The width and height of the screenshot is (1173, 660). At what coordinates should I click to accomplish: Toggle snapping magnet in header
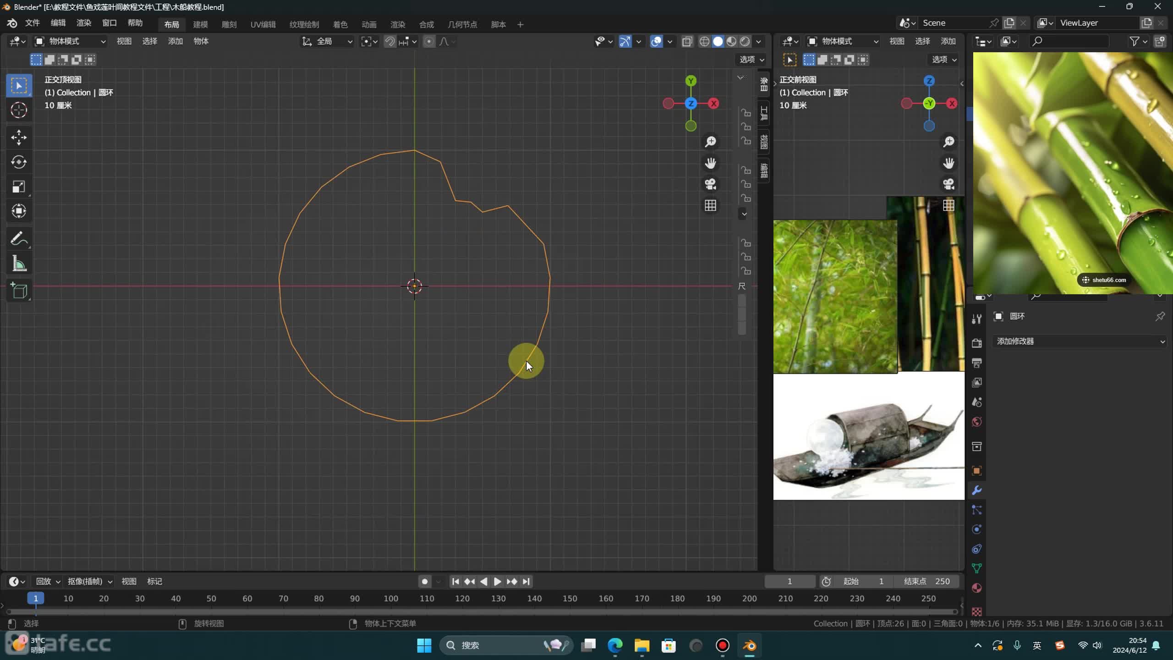click(389, 41)
